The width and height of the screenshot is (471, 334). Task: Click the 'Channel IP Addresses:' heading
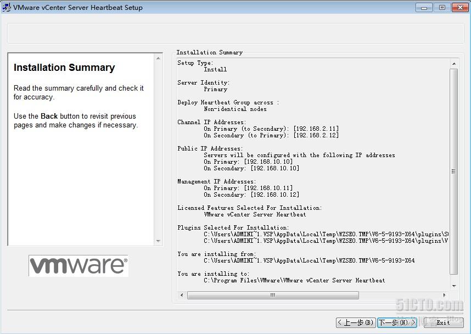coord(212,123)
